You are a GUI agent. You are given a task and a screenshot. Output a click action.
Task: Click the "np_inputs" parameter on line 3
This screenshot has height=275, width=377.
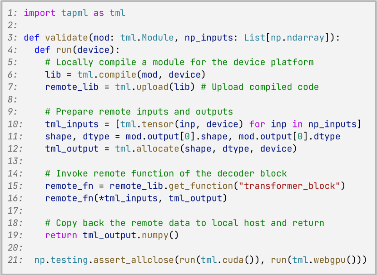[x=208, y=38]
